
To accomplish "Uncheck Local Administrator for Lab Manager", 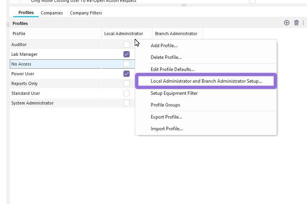I will (126, 54).
